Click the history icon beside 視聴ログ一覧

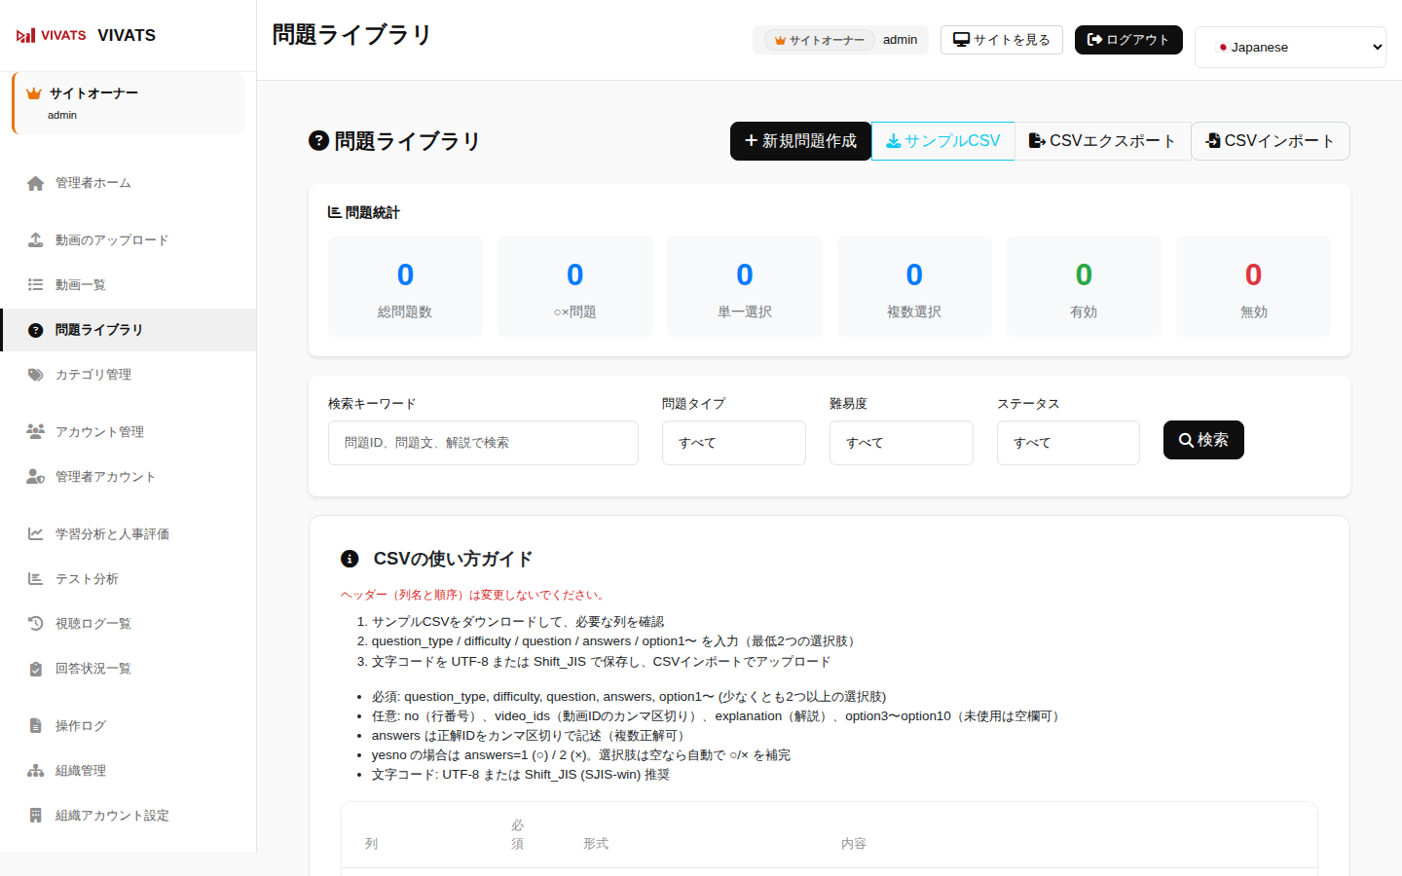tap(36, 624)
